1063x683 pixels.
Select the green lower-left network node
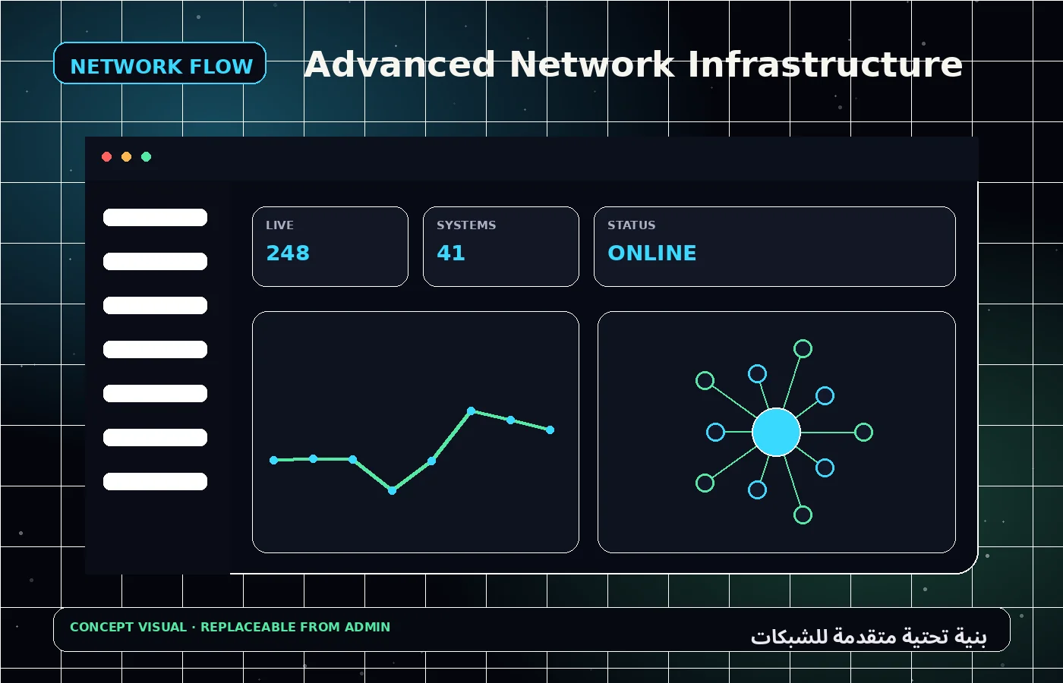pyautogui.click(x=705, y=483)
